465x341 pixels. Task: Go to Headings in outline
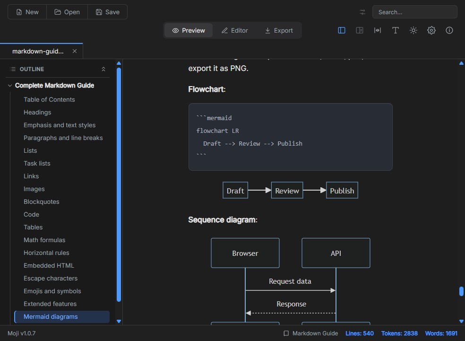click(x=37, y=112)
